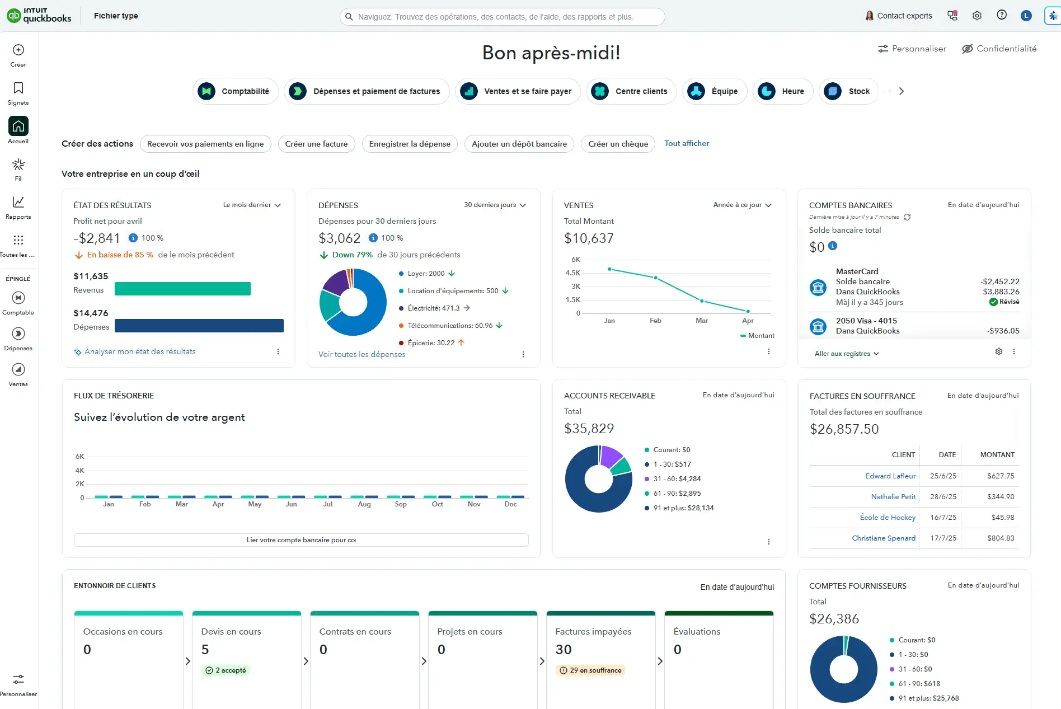Open Ventes widget kebab menu
1061x709 pixels.
(769, 351)
